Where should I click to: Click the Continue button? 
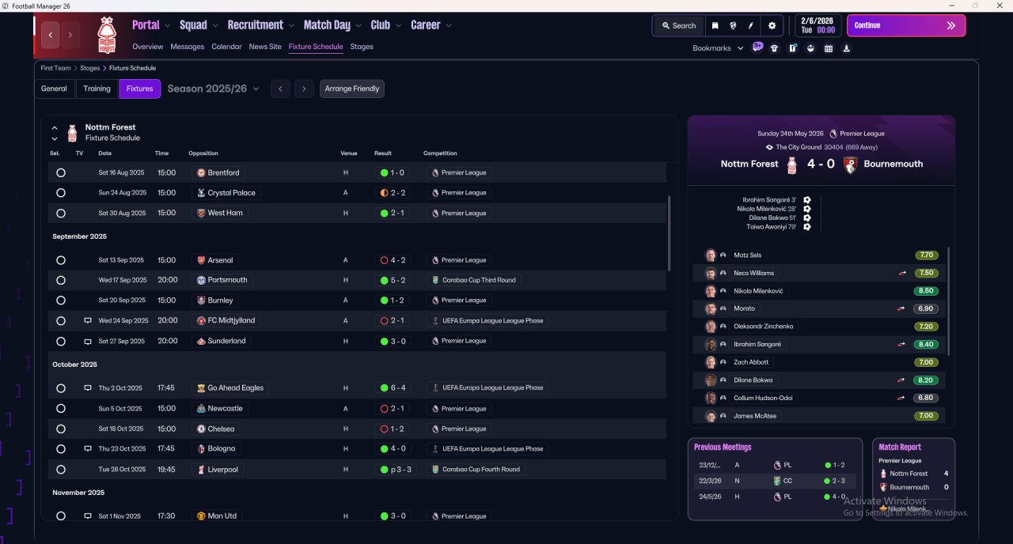906,25
